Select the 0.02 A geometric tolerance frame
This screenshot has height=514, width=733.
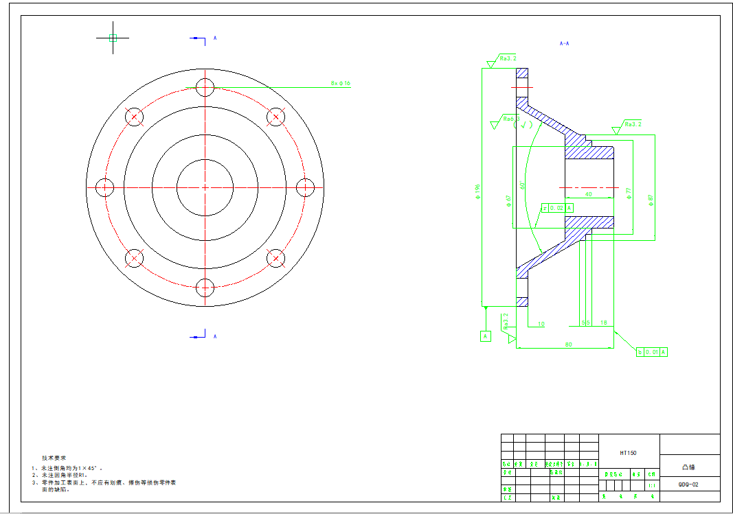pyautogui.click(x=557, y=207)
